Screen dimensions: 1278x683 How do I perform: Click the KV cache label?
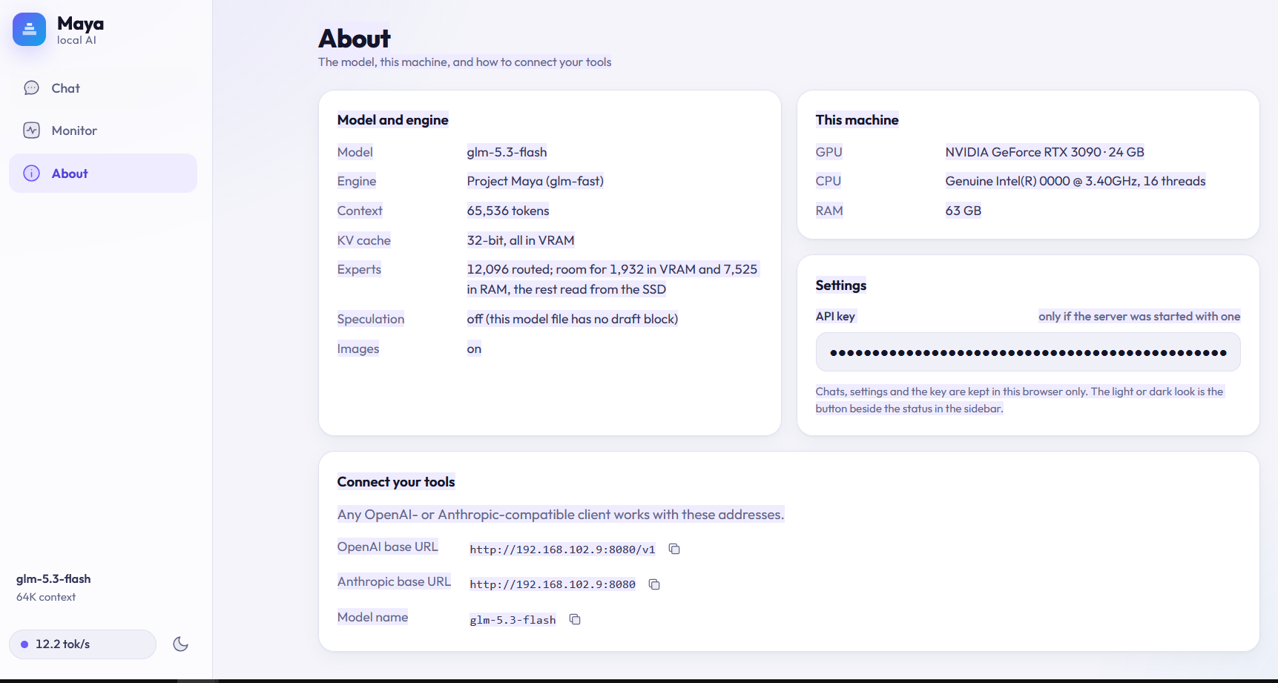pyautogui.click(x=364, y=240)
